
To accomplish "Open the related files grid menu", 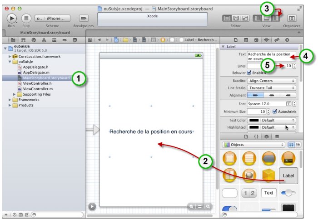I will pyautogui.click(x=90, y=40).
